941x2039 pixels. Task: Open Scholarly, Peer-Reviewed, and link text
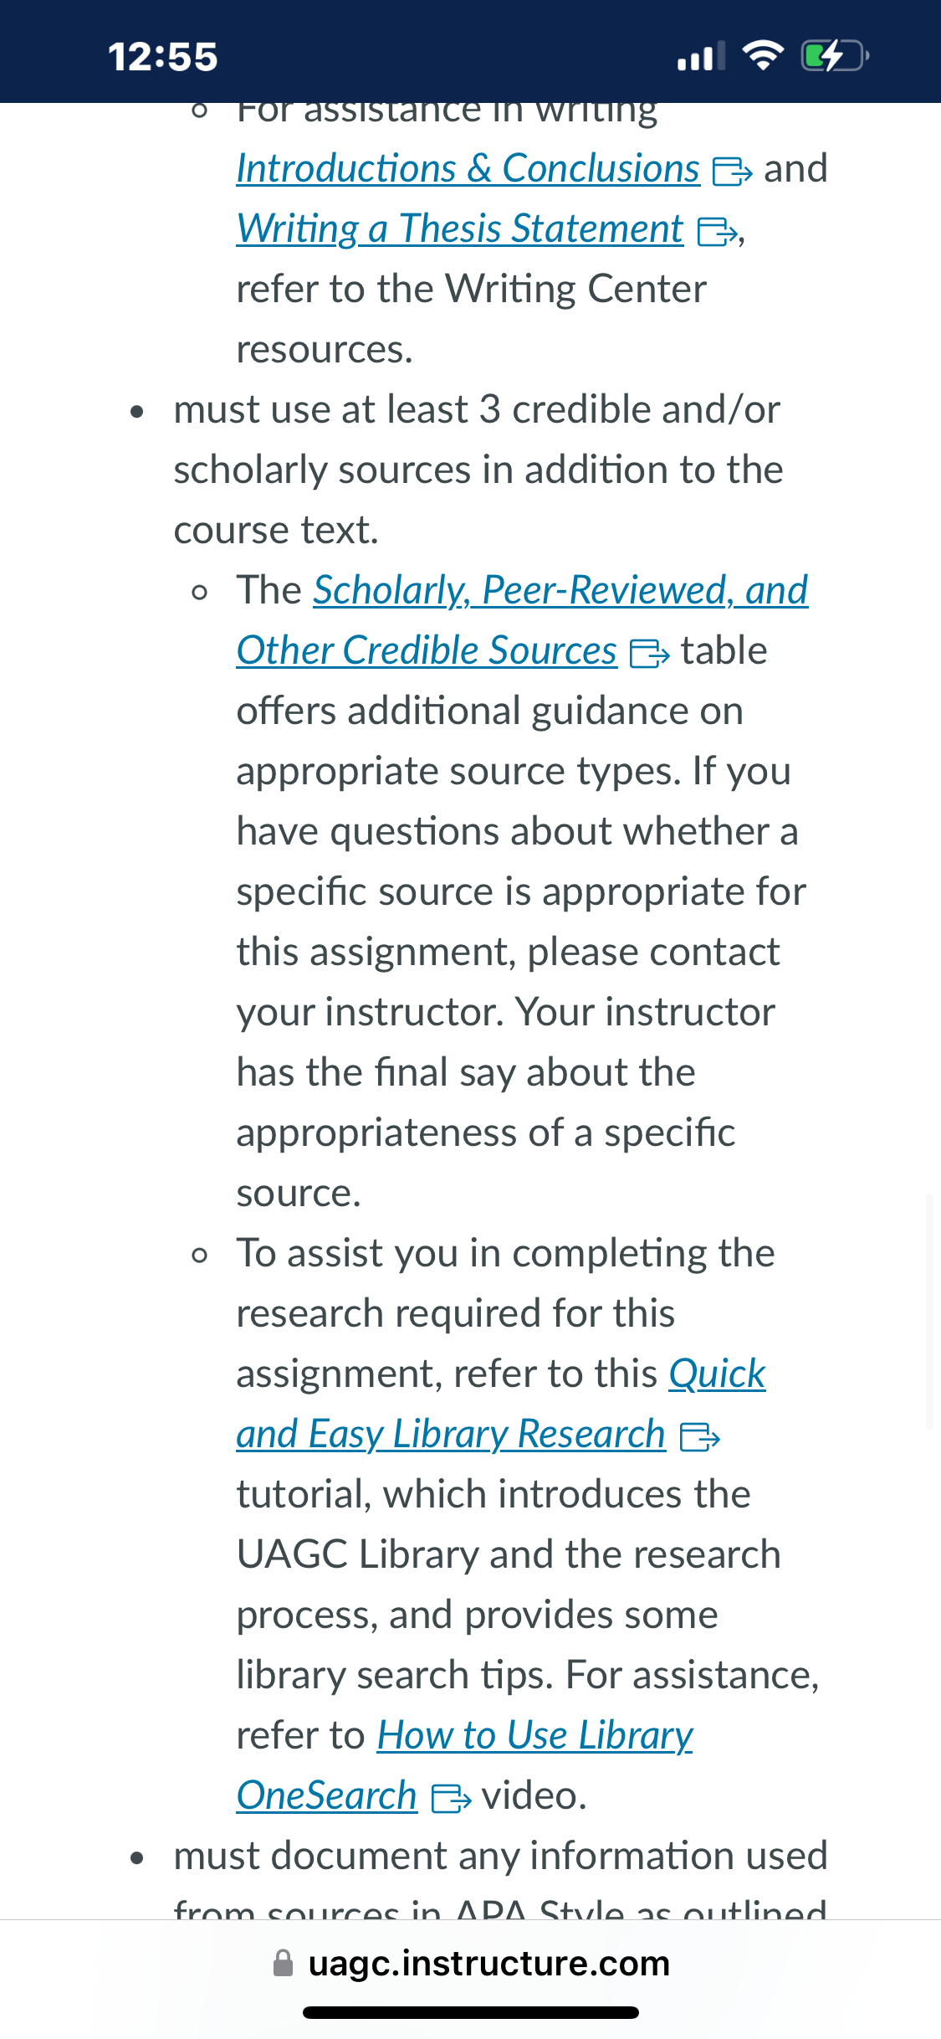click(560, 591)
